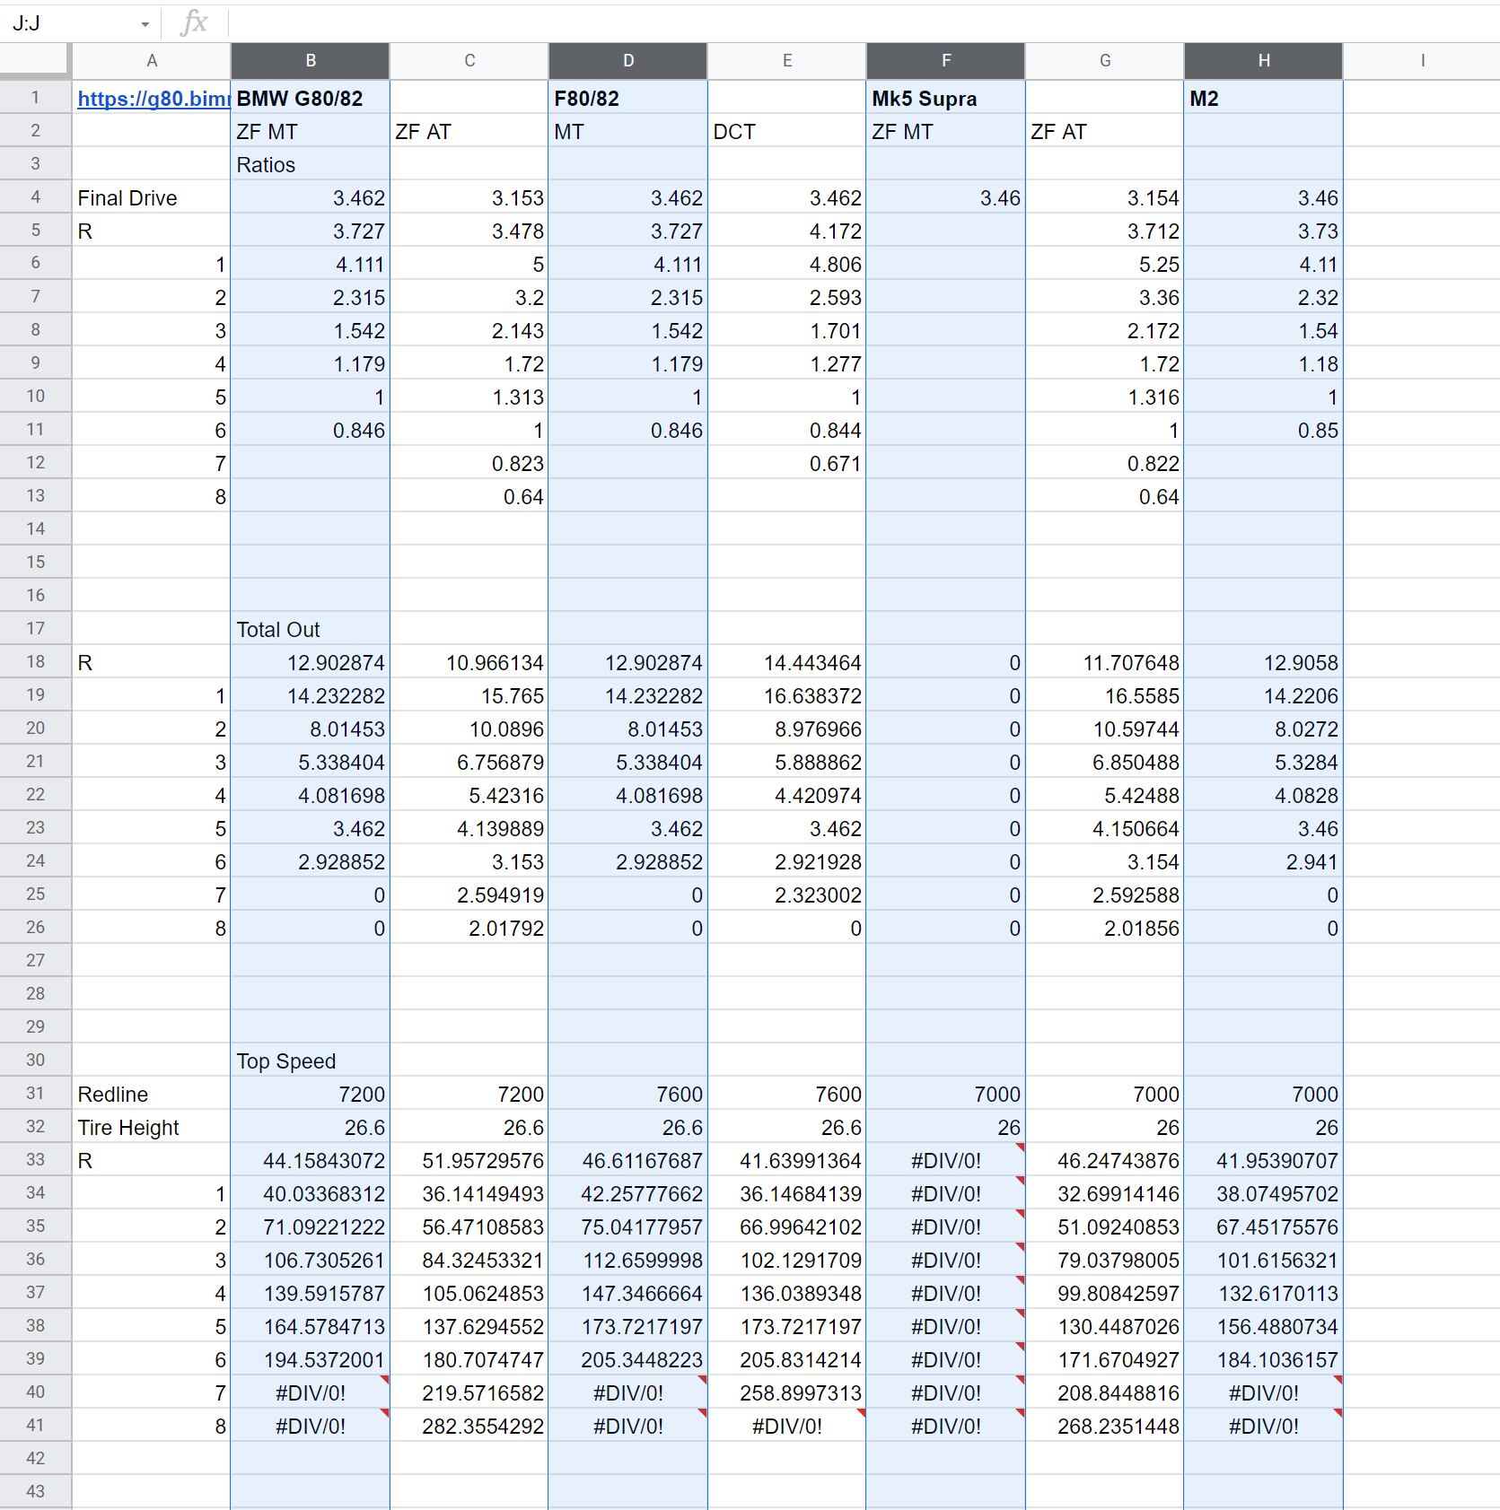Select cell with value 184.1036157
Viewport: 1500px width, 1510px height.
1264,1359
